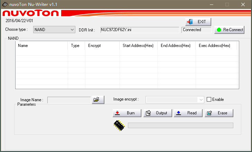Click the Output button
The image size is (252, 152).
(x=158, y=113)
